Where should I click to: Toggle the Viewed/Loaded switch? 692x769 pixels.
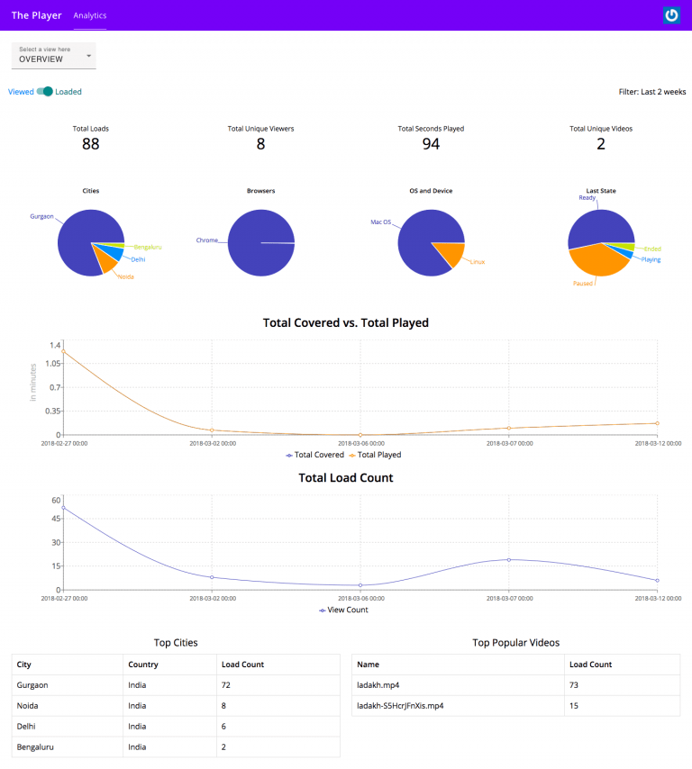pyautogui.click(x=45, y=91)
